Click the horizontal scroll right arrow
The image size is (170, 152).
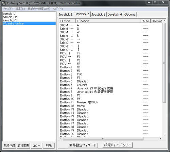point(160,139)
